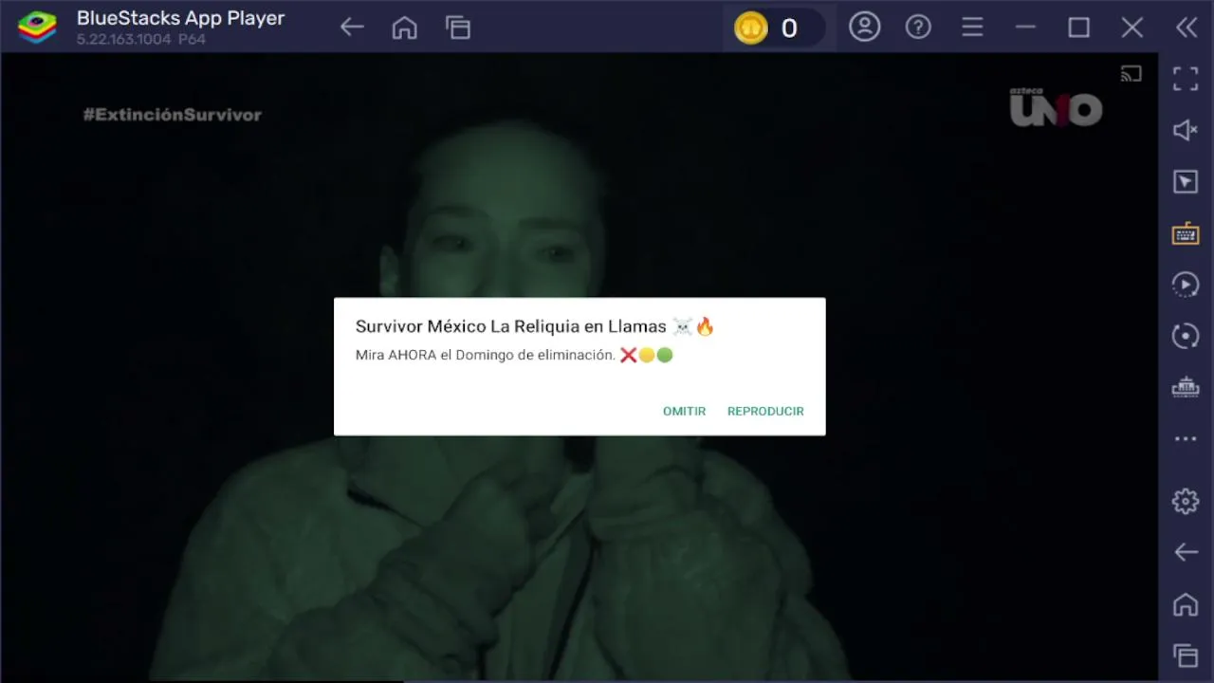Open the keyboard game controls icon
This screenshot has width=1214, height=683.
[1186, 233]
